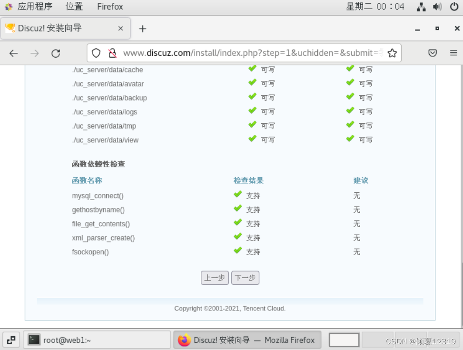Reload the current Discuz install page
463x350 pixels.
(x=56, y=53)
